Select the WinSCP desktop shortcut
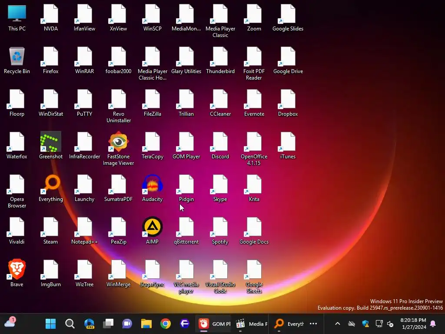Screen dimensions: 445x334 pyautogui.click(x=153, y=17)
